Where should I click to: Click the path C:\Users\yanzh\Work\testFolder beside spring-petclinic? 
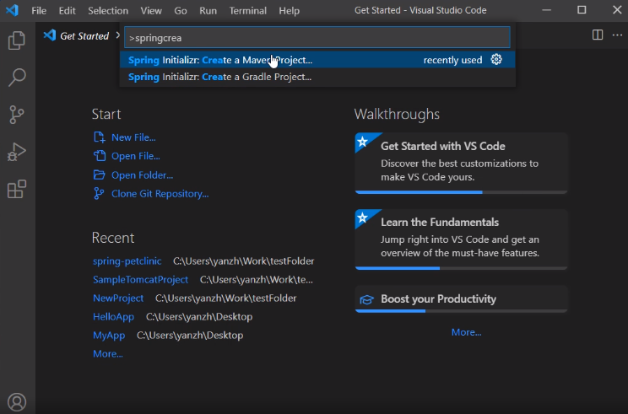(243, 261)
